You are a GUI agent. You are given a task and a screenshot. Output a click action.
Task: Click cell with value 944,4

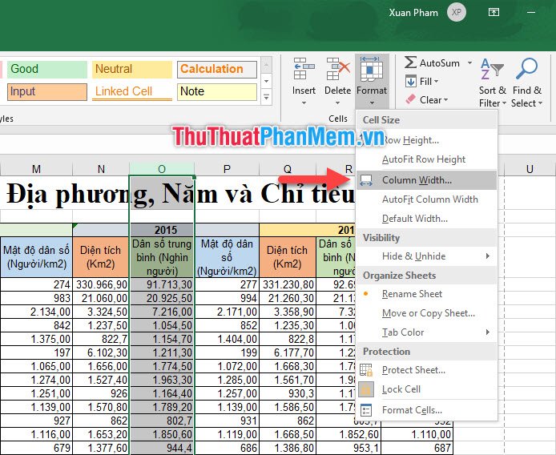pyautogui.click(x=162, y=448)
